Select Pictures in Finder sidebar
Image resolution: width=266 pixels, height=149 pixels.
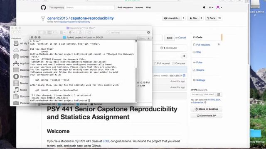pos(21,103)
